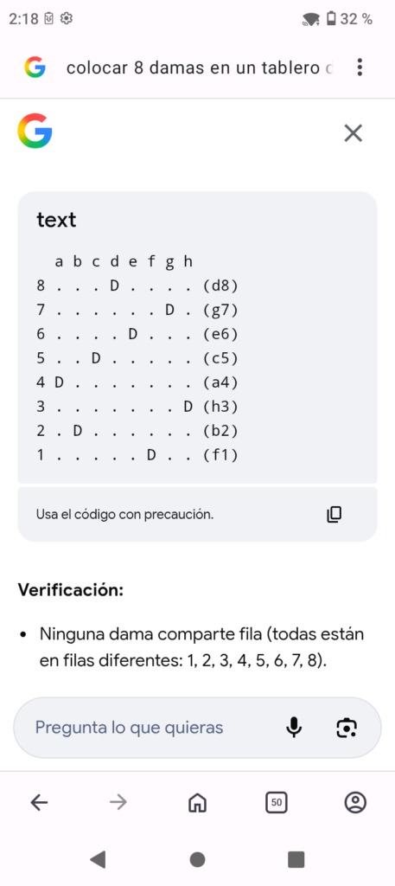Open recent apps with the square button
The image size is (395, 886).
point(296,859)
